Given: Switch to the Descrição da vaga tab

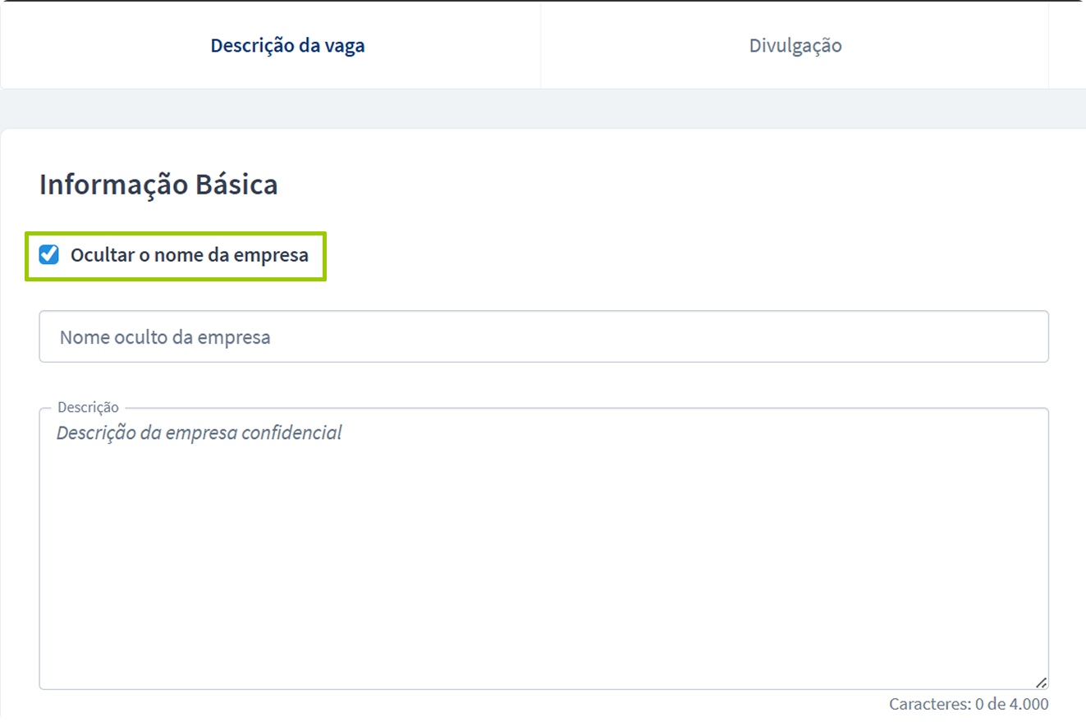Looking at the screenshot, I should coord(287,45).
